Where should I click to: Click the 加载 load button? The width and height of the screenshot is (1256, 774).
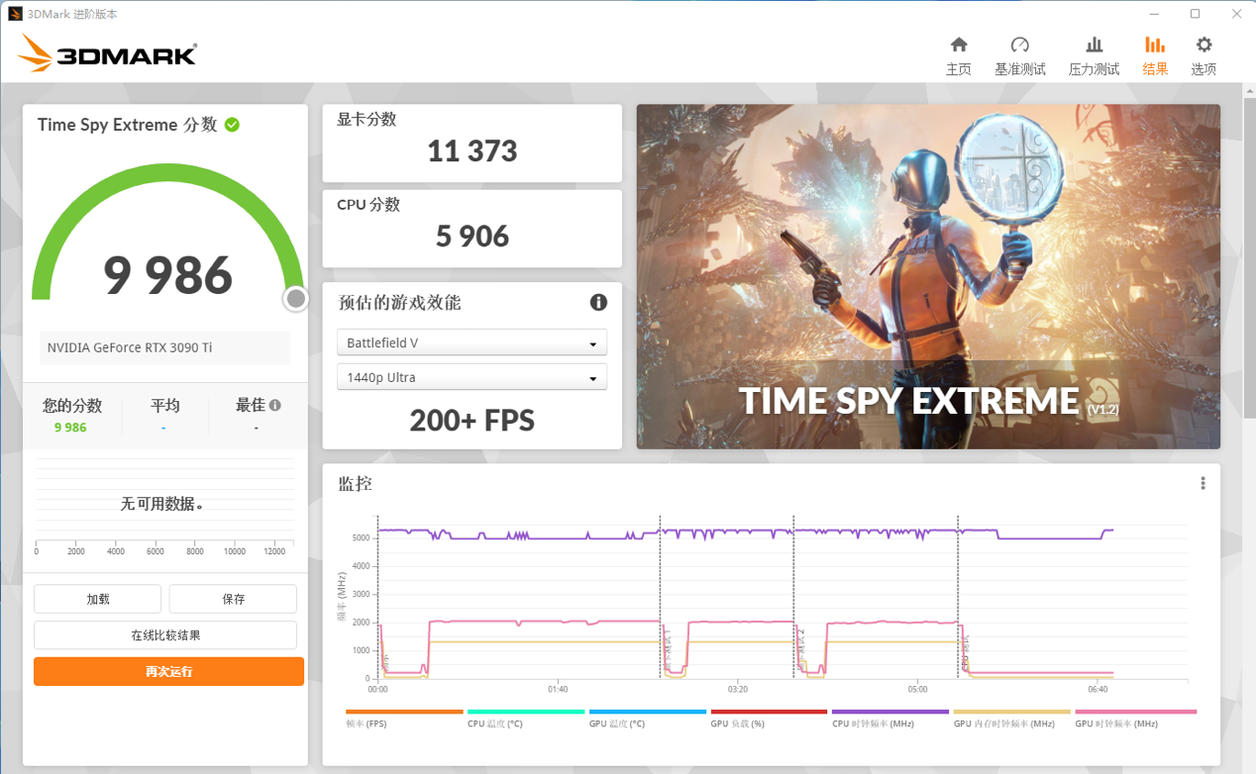click(x=97, y=599)
